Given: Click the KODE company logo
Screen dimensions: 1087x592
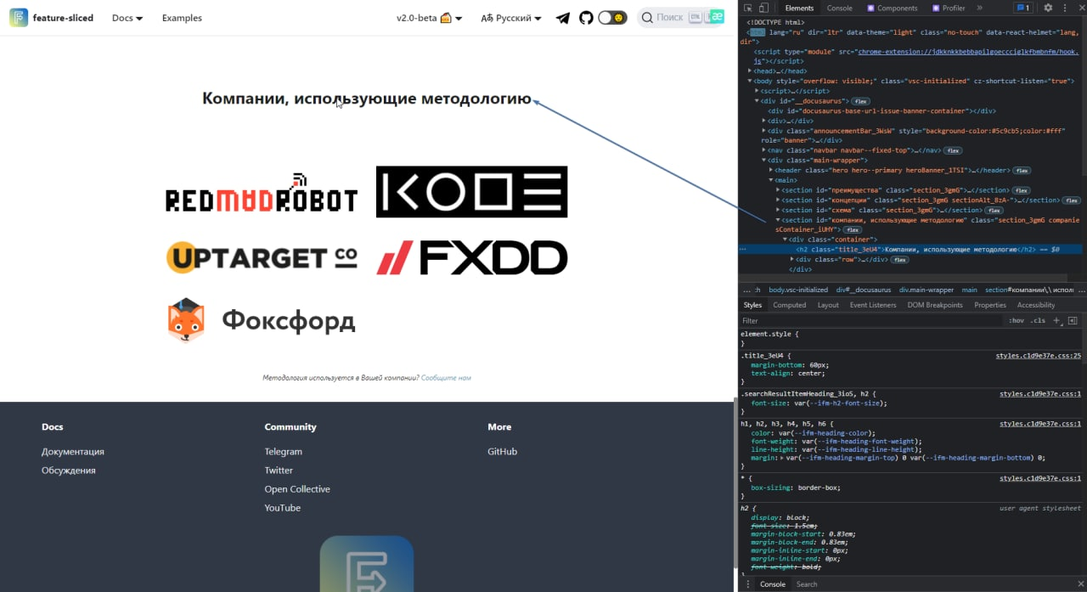Looking at the screenshot, I should pyautogui.click(x=471, y=192).
